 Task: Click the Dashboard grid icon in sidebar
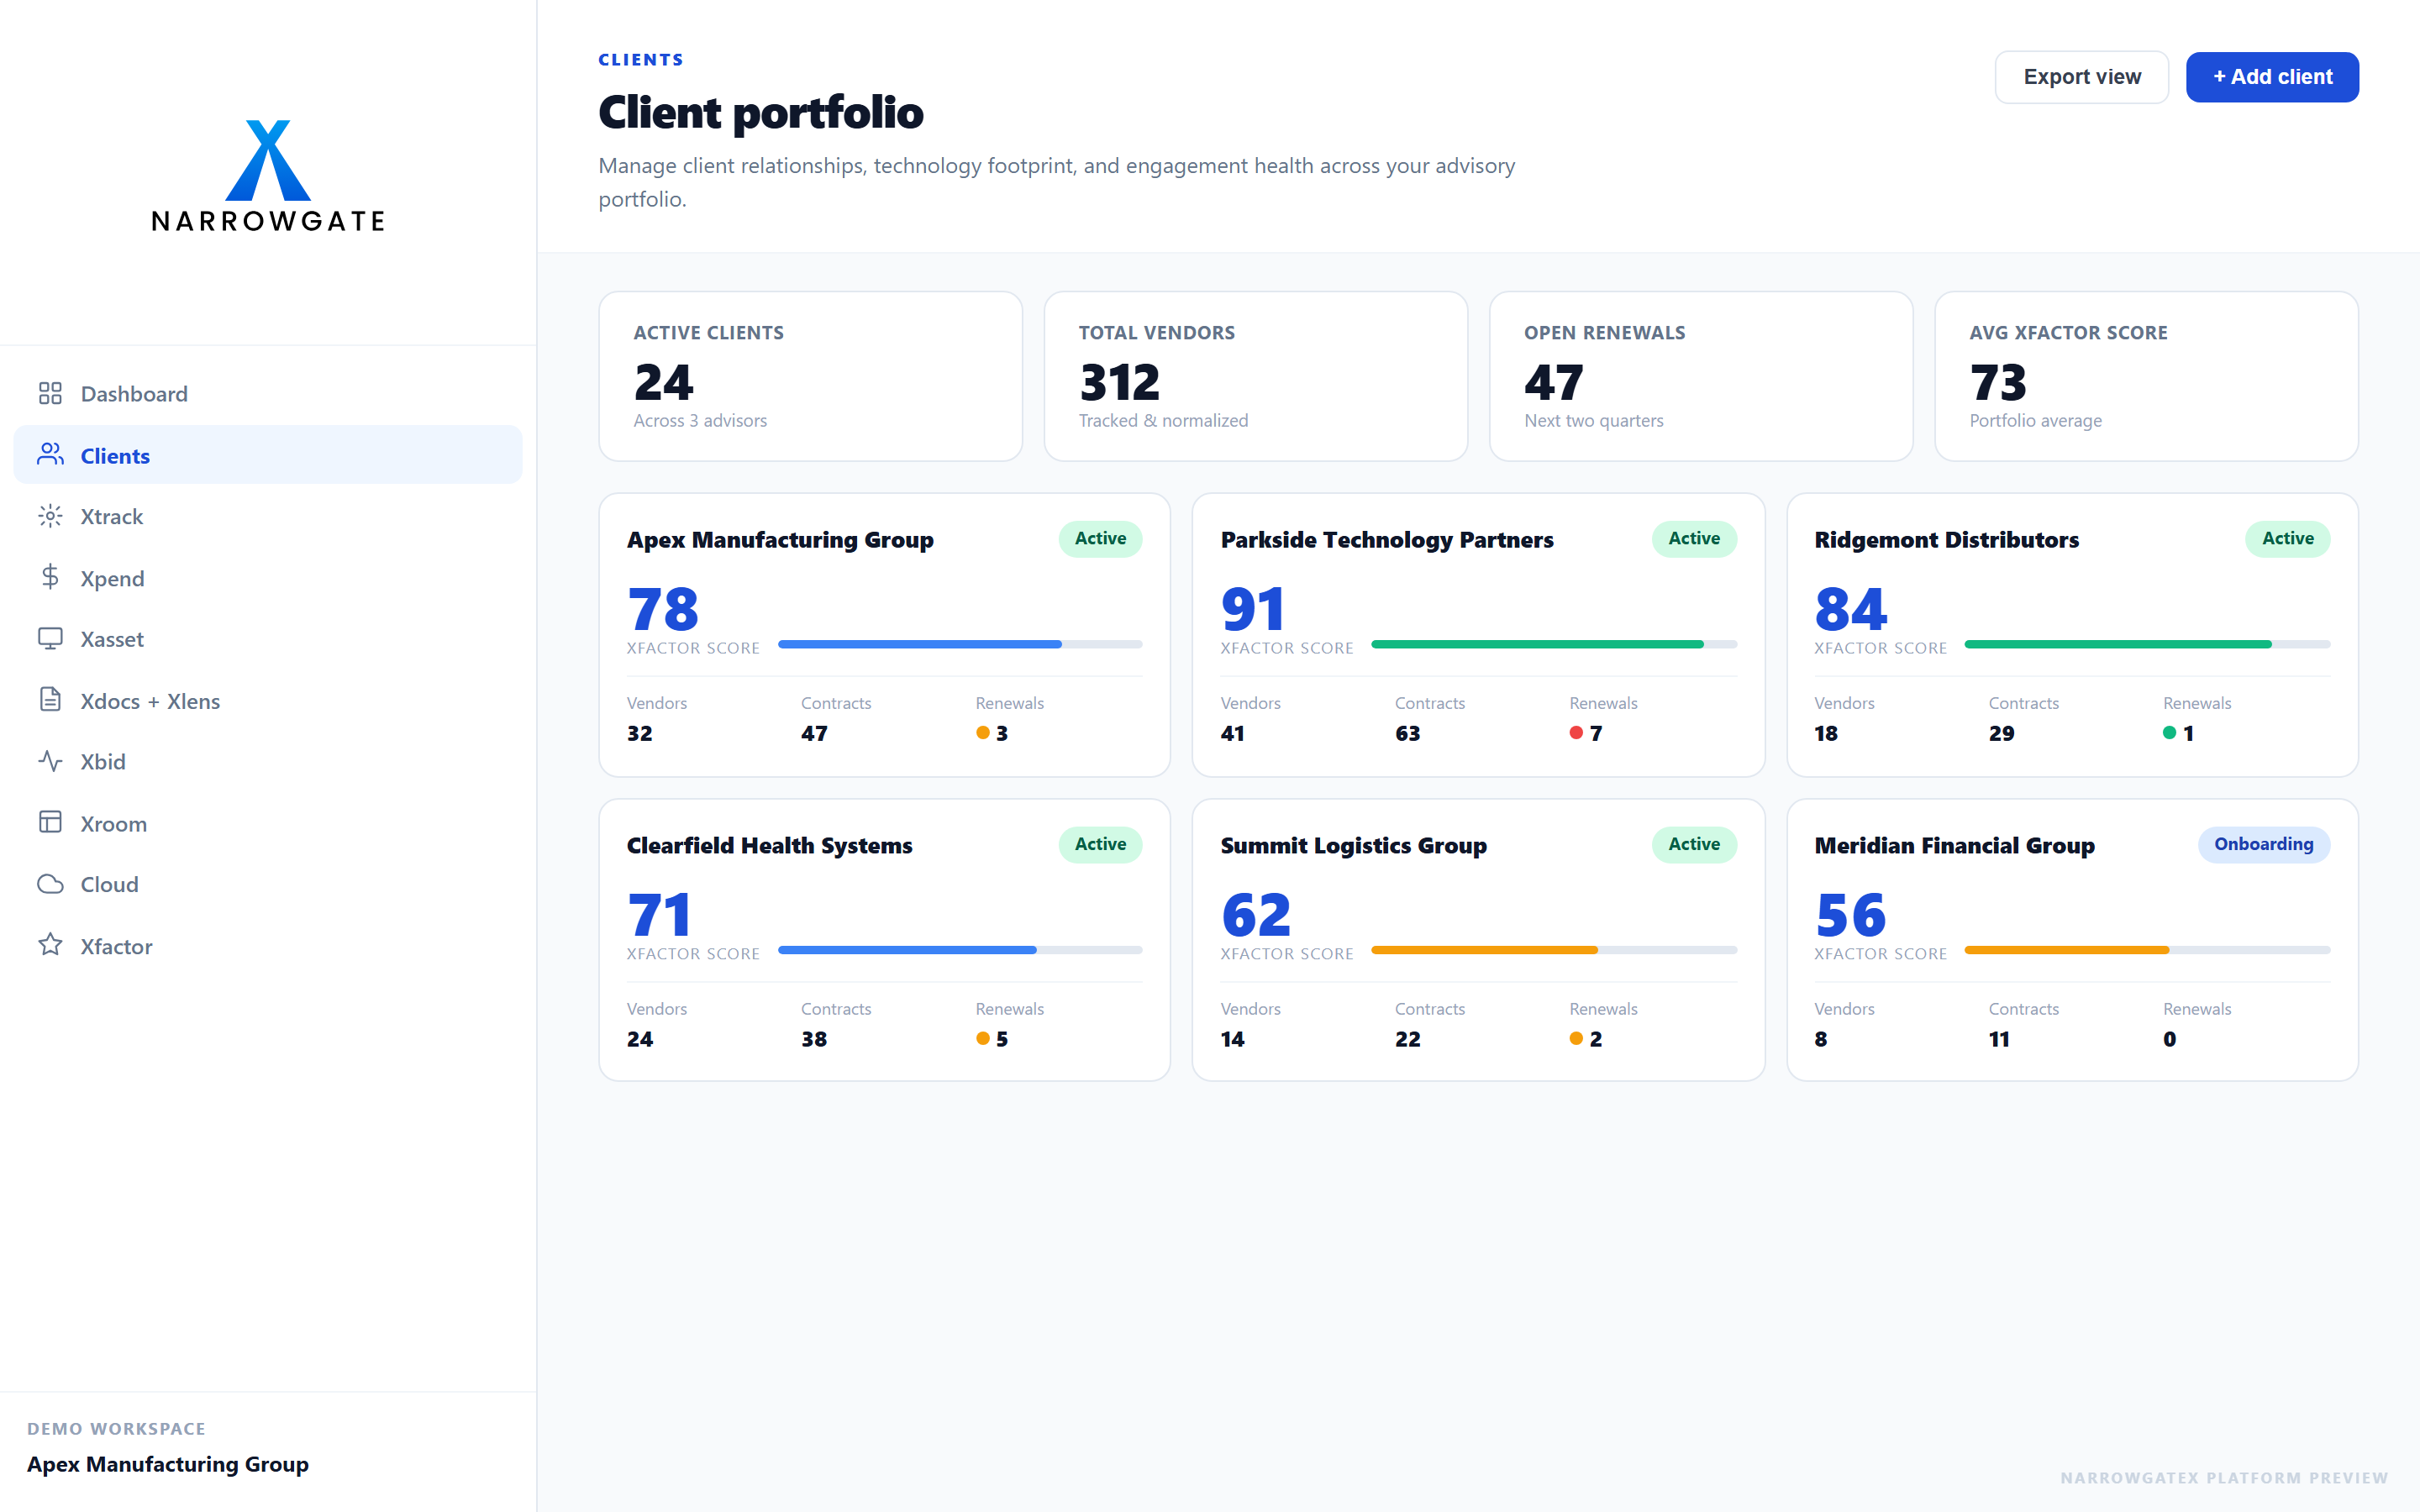[x=50, y=393]
